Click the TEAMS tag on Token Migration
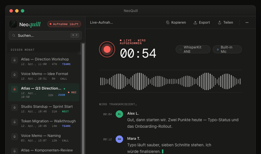261x154 pixels. tap(66, 126)
